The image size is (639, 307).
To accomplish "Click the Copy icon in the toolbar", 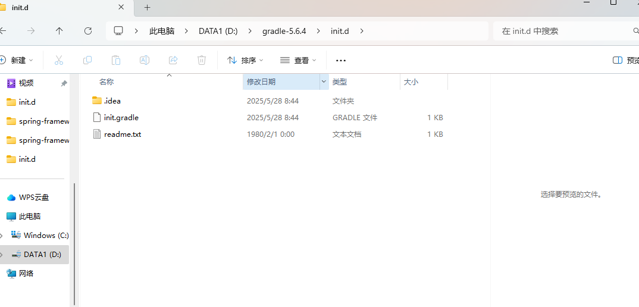I will (x=87, y=60).
